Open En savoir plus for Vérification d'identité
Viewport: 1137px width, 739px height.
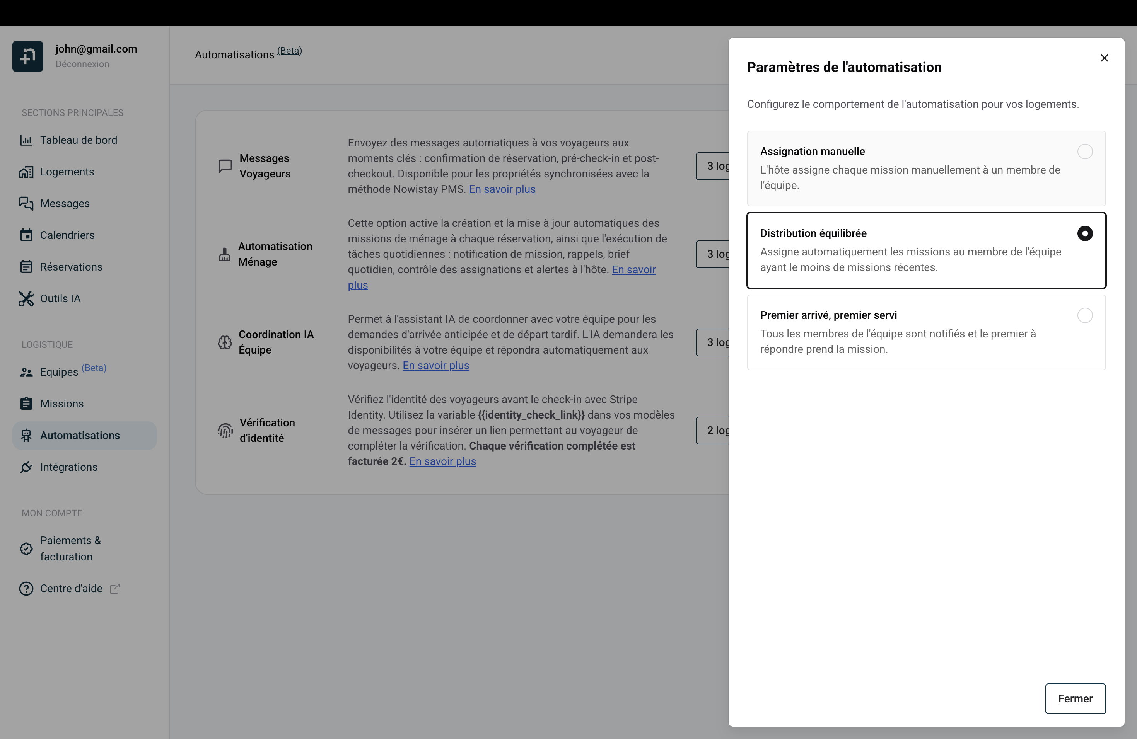pos(442,461)
